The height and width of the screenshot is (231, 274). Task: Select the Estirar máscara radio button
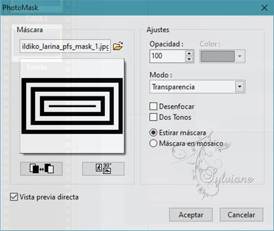[153, 133]
